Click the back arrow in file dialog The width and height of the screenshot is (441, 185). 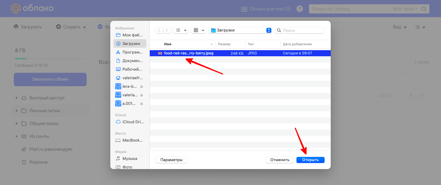pos(159,30)
